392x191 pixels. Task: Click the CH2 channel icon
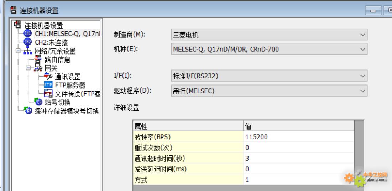(27, 42)
